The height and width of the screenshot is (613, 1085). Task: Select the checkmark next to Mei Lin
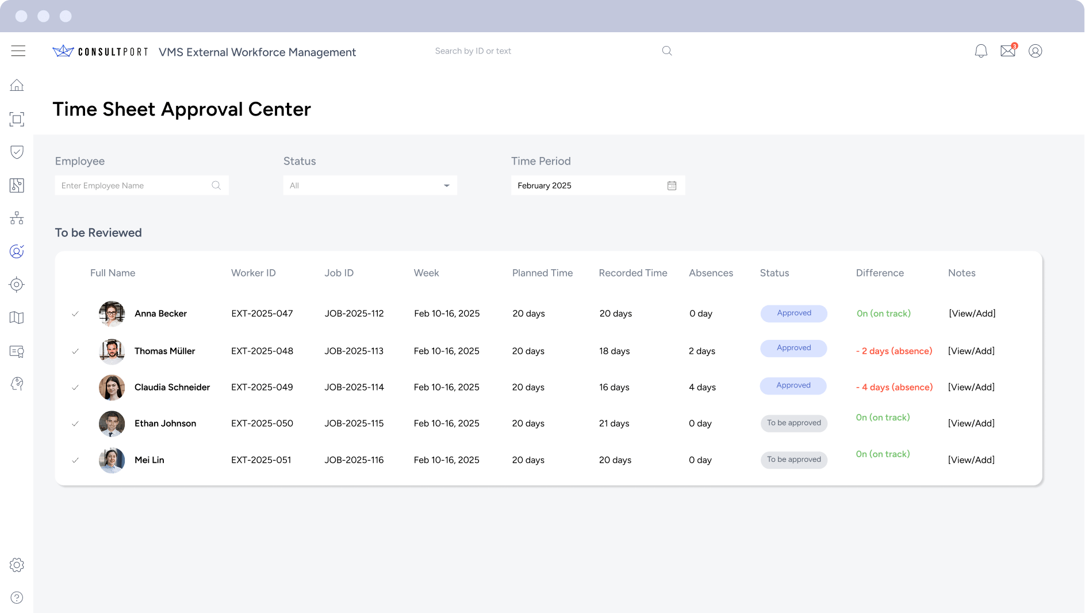[x=75, y=460]
